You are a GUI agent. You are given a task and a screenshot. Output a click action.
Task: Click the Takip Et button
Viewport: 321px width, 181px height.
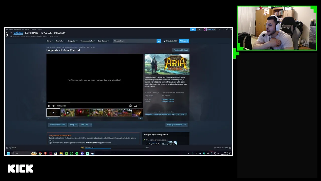point(73,125)
